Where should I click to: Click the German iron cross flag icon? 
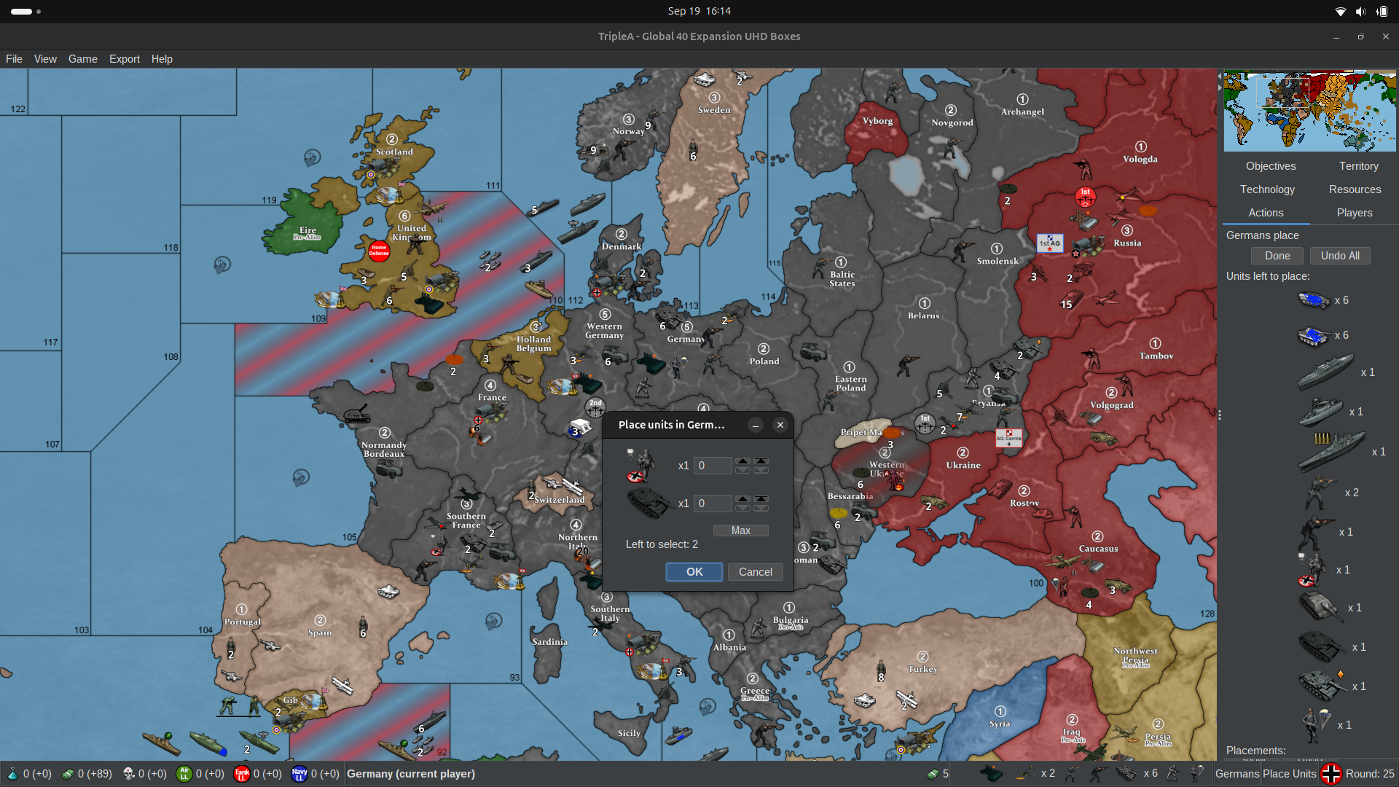pyautogui.click(x=1331, y=774)
